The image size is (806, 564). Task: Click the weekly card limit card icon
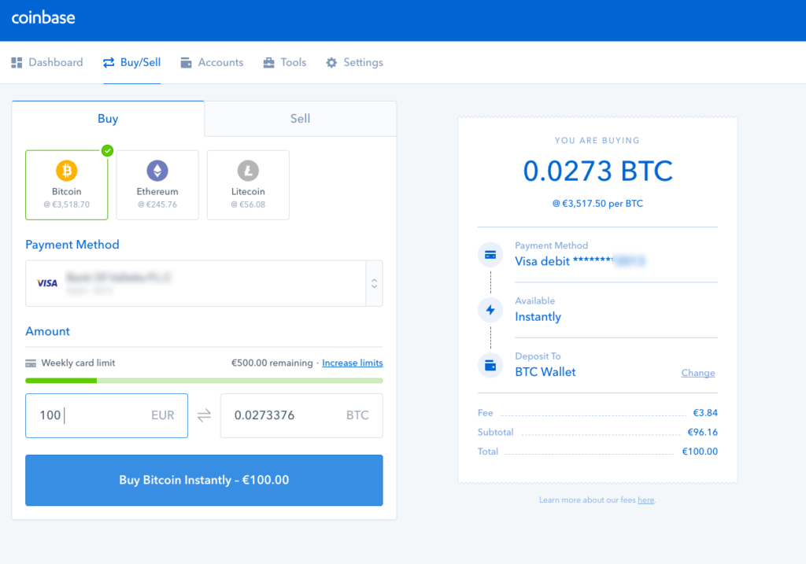coord(31,363)
